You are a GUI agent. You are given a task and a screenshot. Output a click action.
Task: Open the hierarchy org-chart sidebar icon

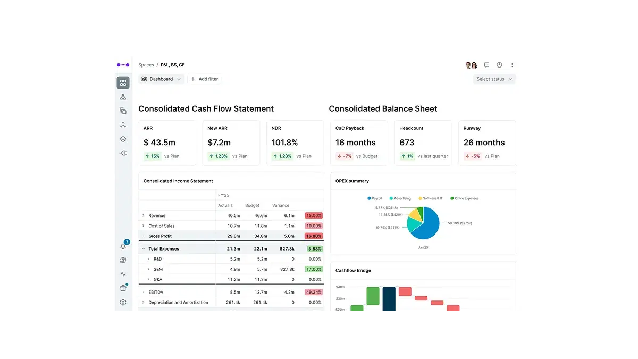coord(123,97)
